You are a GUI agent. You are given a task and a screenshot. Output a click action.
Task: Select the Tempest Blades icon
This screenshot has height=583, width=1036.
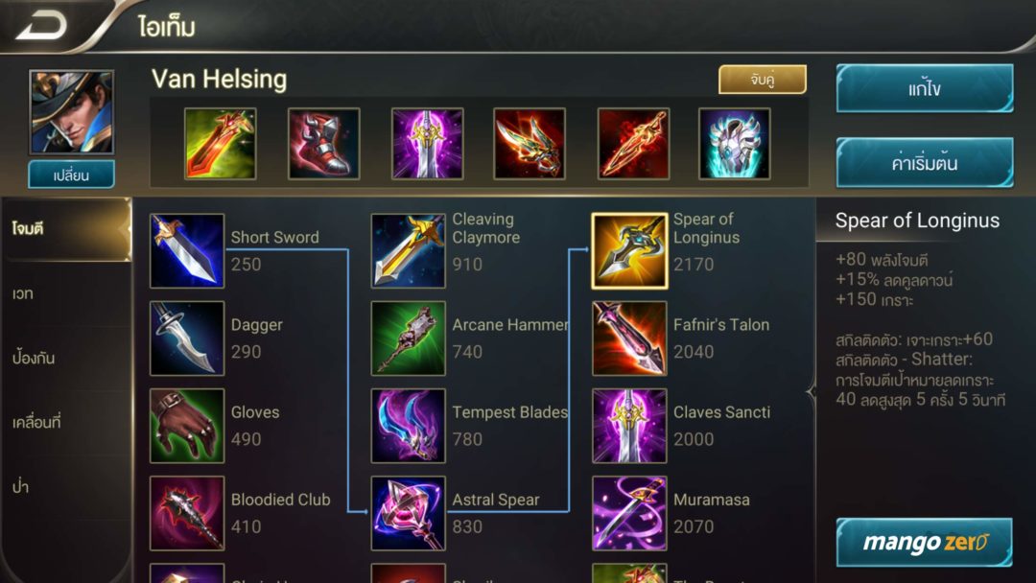[x=409, y=426]
